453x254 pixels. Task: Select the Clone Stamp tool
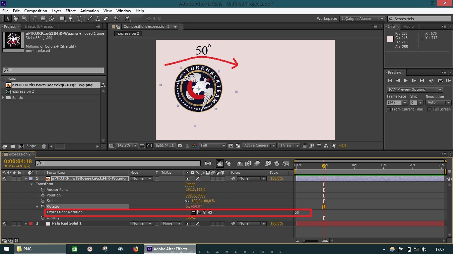[x=98, y=19]
